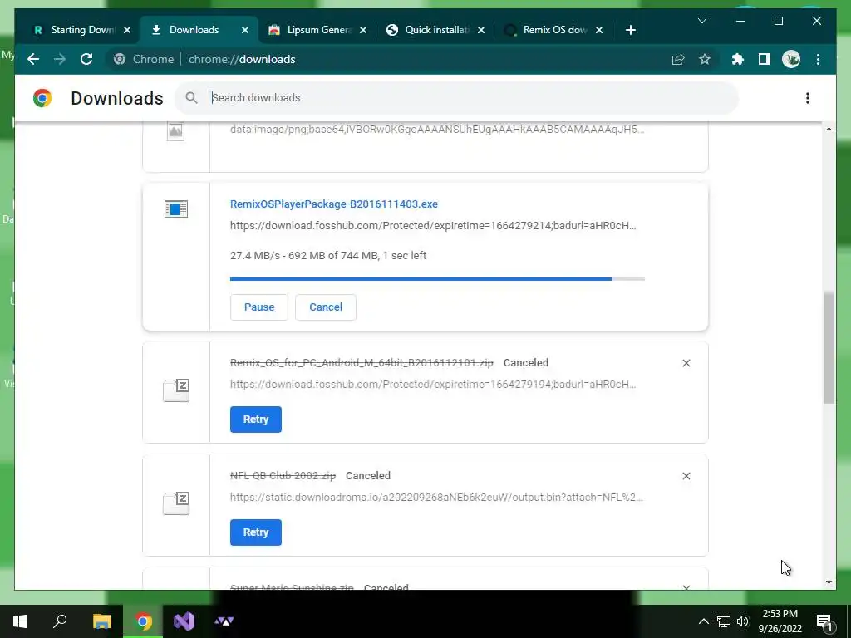
Task: Expand the tab search dropdown chevron
Action: click(x=701, y=21)
